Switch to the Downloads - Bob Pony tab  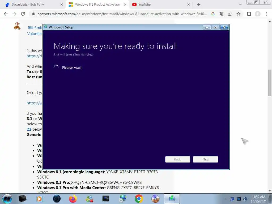point(28,5)
